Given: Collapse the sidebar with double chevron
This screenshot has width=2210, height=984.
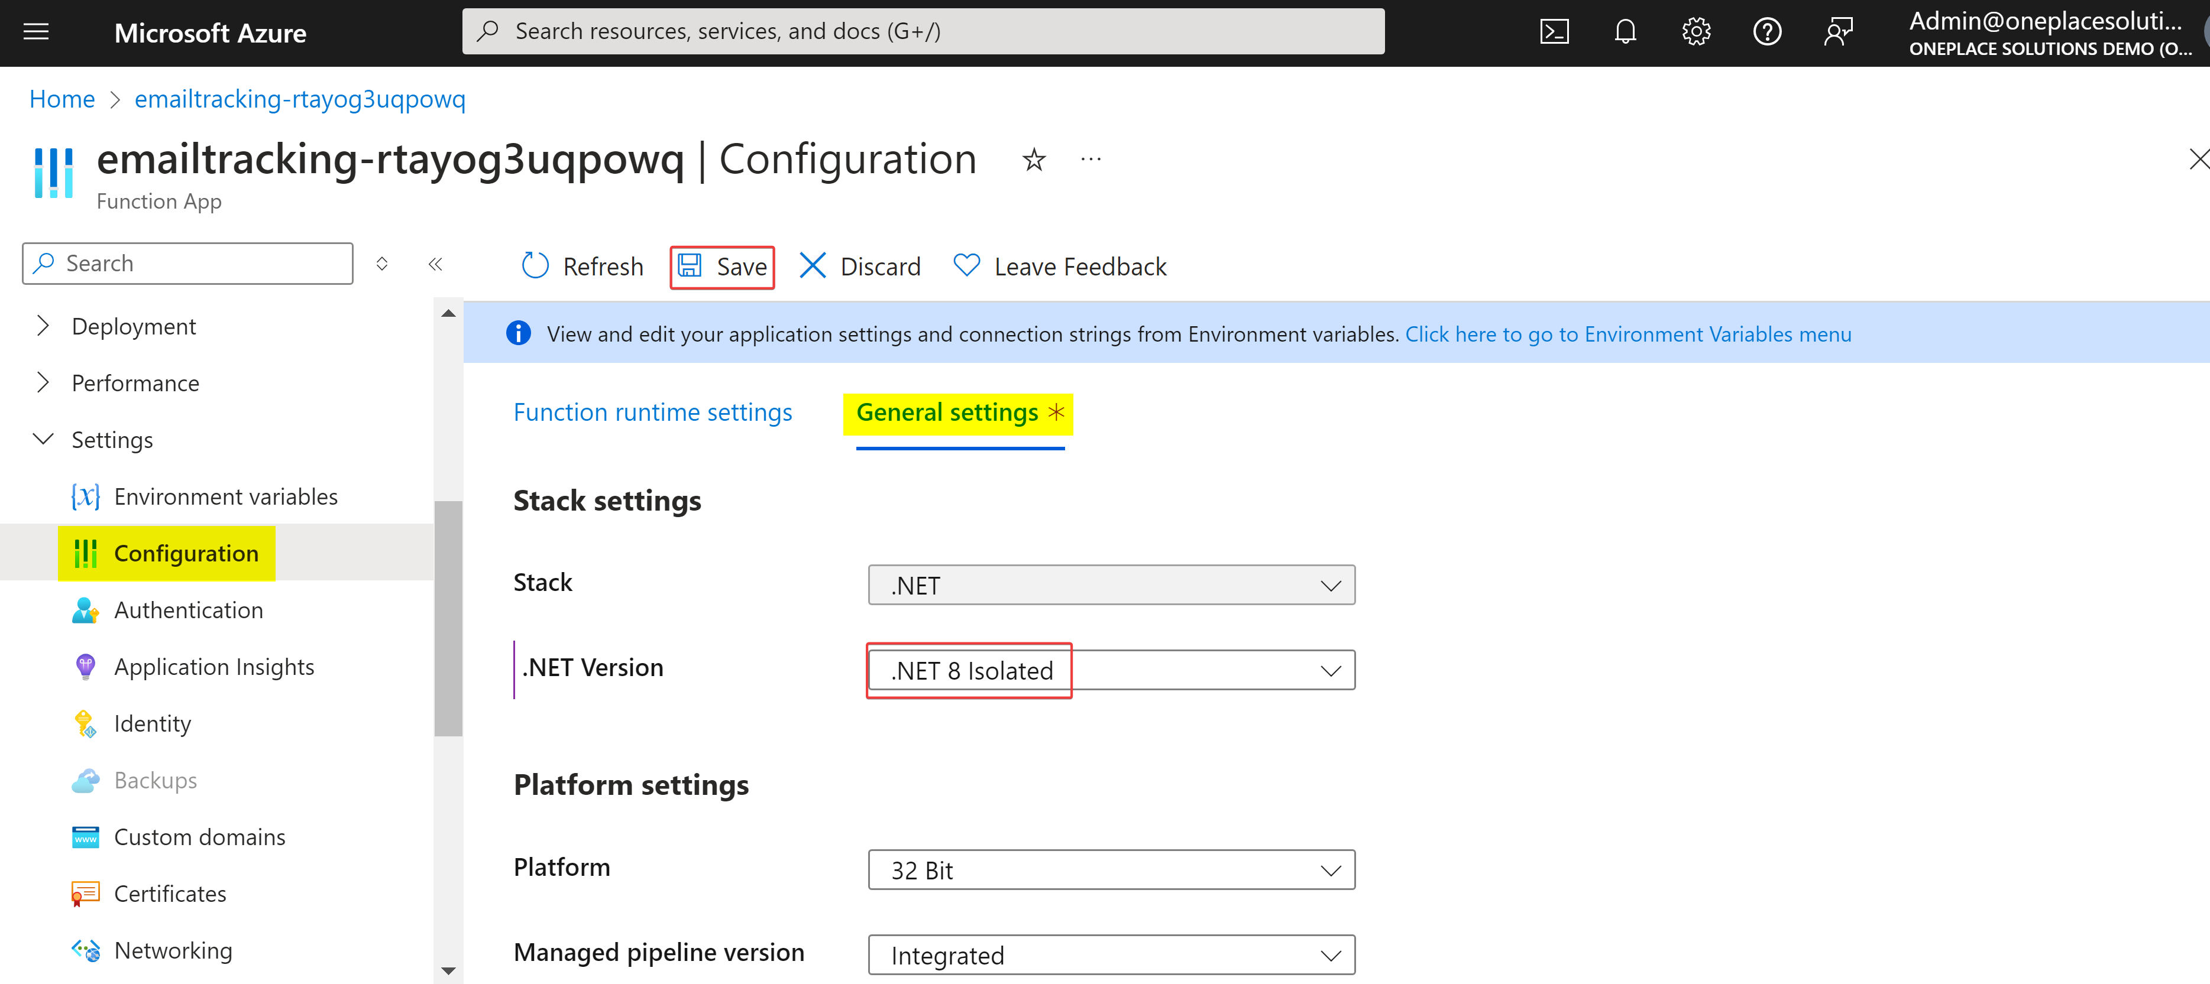Looking at the screenshot, I should pos(435,264).
